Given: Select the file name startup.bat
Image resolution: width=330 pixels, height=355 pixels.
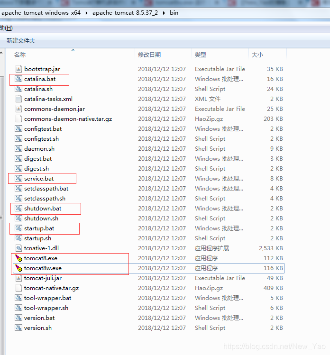Looking at the screenshot, I should click(39, 228).
